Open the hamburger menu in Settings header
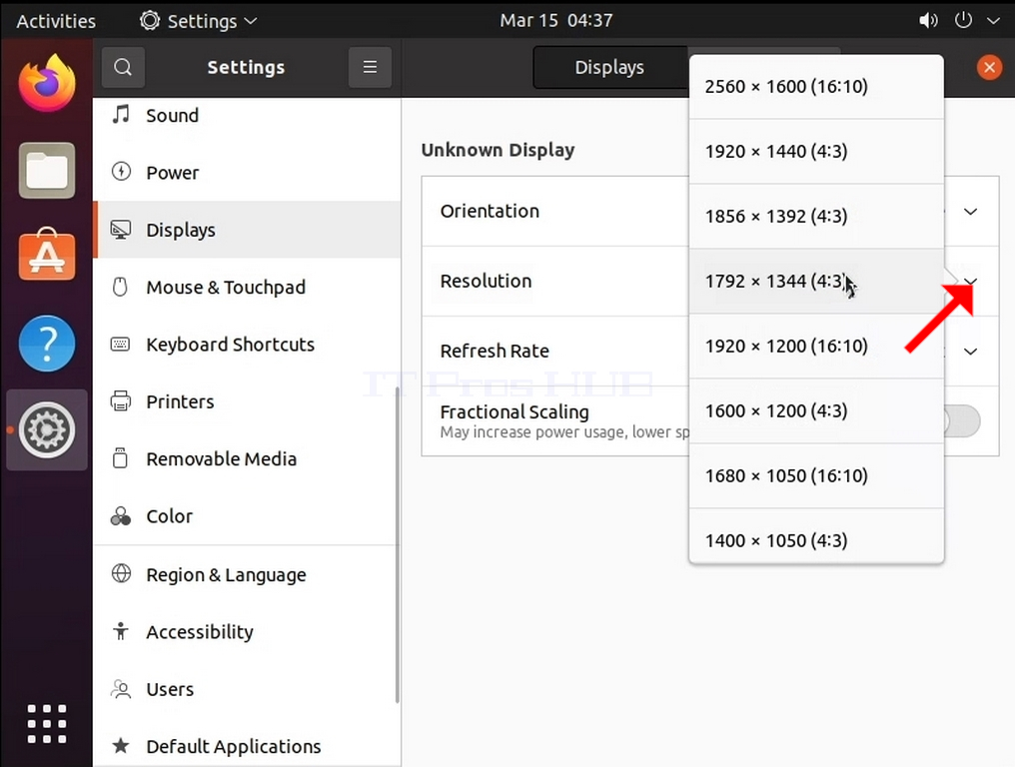This screenshot has width=1015, height=767. (x=370, y=67)
